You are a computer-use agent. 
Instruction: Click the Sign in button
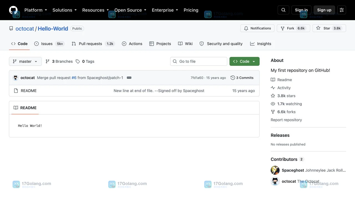(x=301, y=10)
